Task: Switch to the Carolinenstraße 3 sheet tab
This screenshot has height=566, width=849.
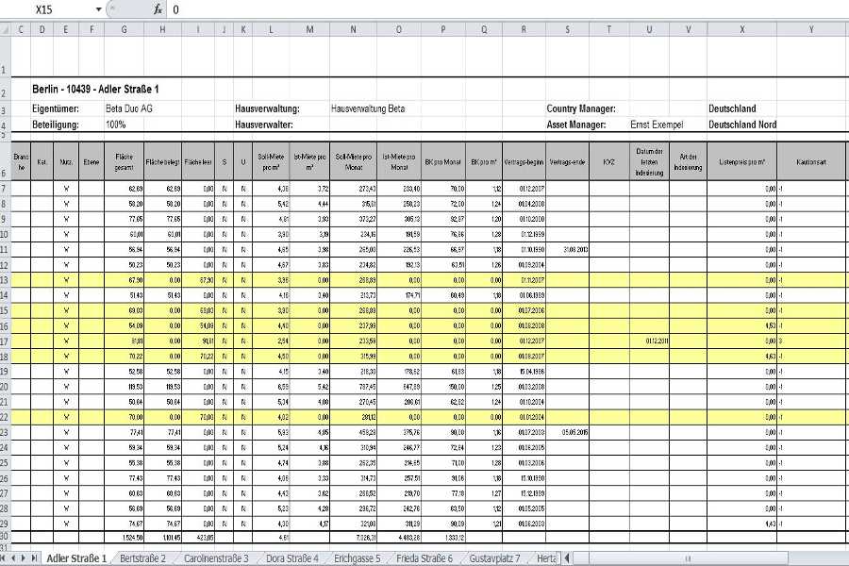Action: 216,558
